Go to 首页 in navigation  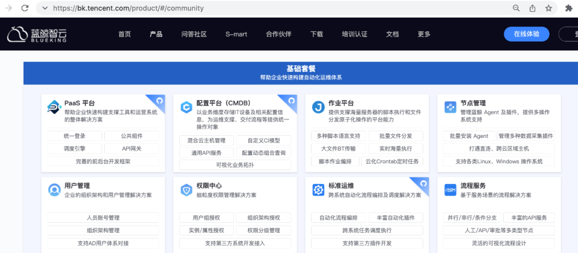pos(125,34)
